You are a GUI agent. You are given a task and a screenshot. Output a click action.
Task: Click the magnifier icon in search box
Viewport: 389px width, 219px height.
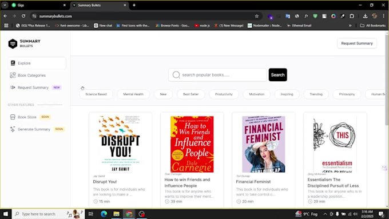pos(176,75)
